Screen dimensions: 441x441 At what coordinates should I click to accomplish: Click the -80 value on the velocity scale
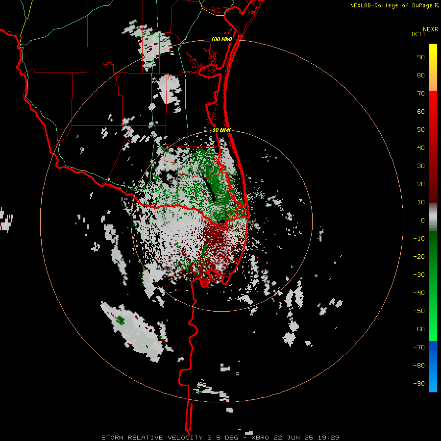[x=419, y=366]
